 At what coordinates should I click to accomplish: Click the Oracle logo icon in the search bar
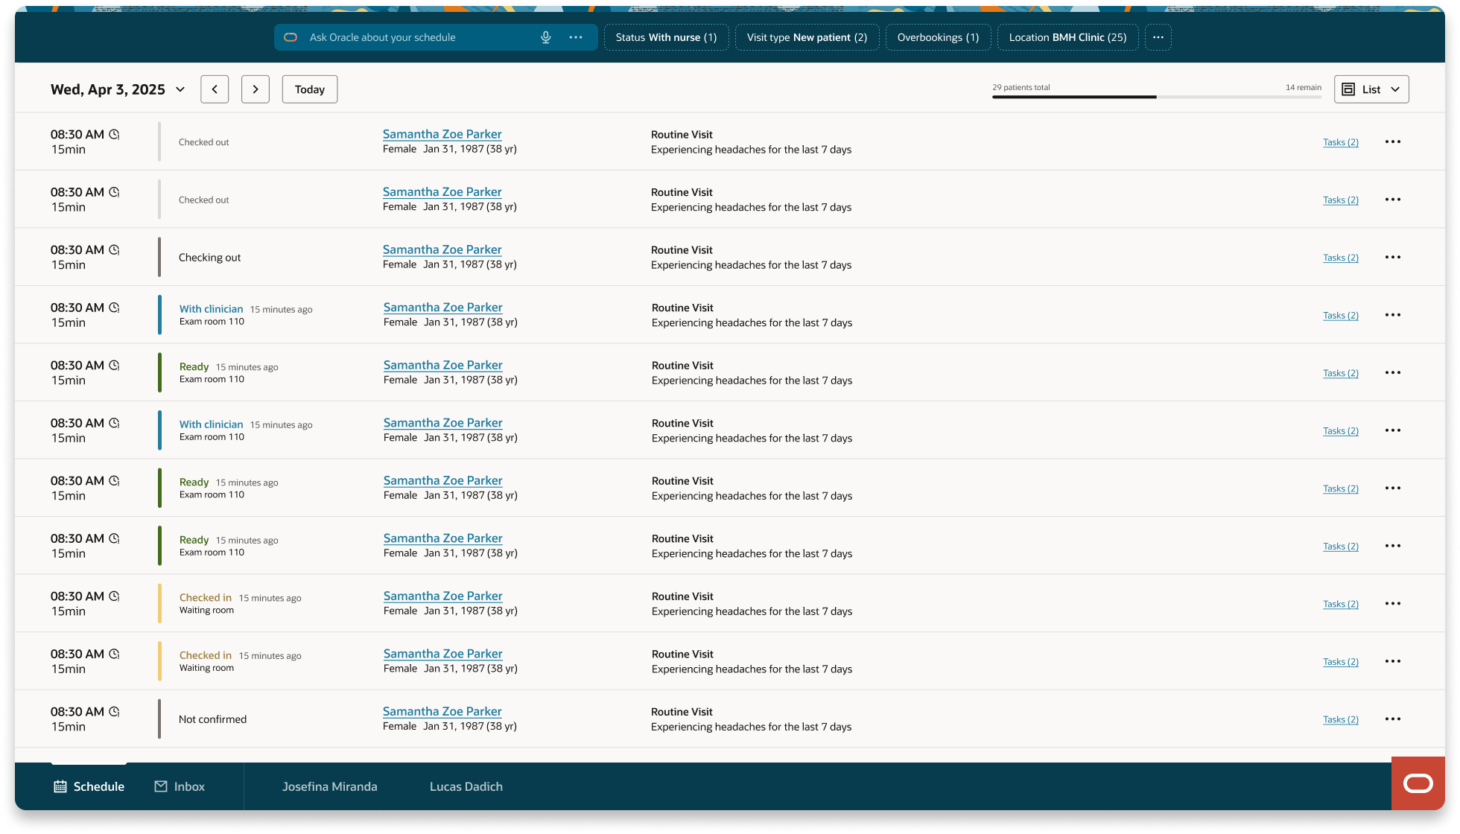(291, 37)
